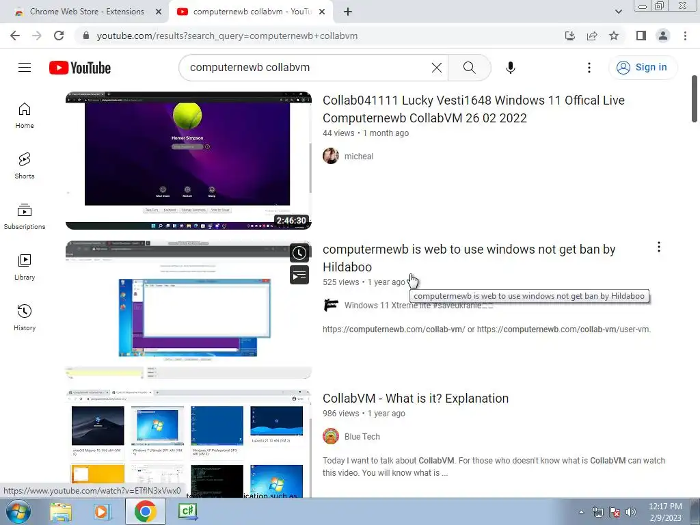This screenshot has width=700, height=525.
Task: Click micheal channel avatar
Action: click(331, 157)
